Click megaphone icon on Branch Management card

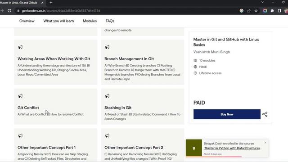pos(107,47)
